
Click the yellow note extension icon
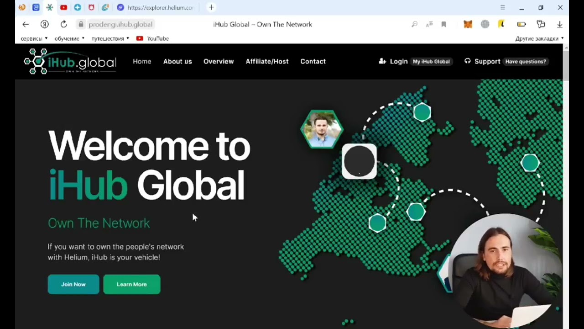[501, 24]
